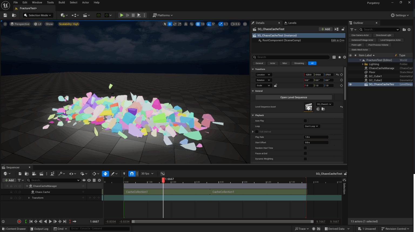Switch to the Levels tab
The height and width of the screenshot is (232, 415).
pyautogui.click(x=292, y=23)
